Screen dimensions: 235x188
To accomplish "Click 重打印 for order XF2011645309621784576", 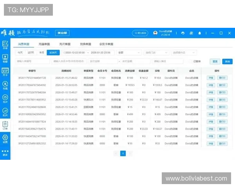I will pos(222,129).
